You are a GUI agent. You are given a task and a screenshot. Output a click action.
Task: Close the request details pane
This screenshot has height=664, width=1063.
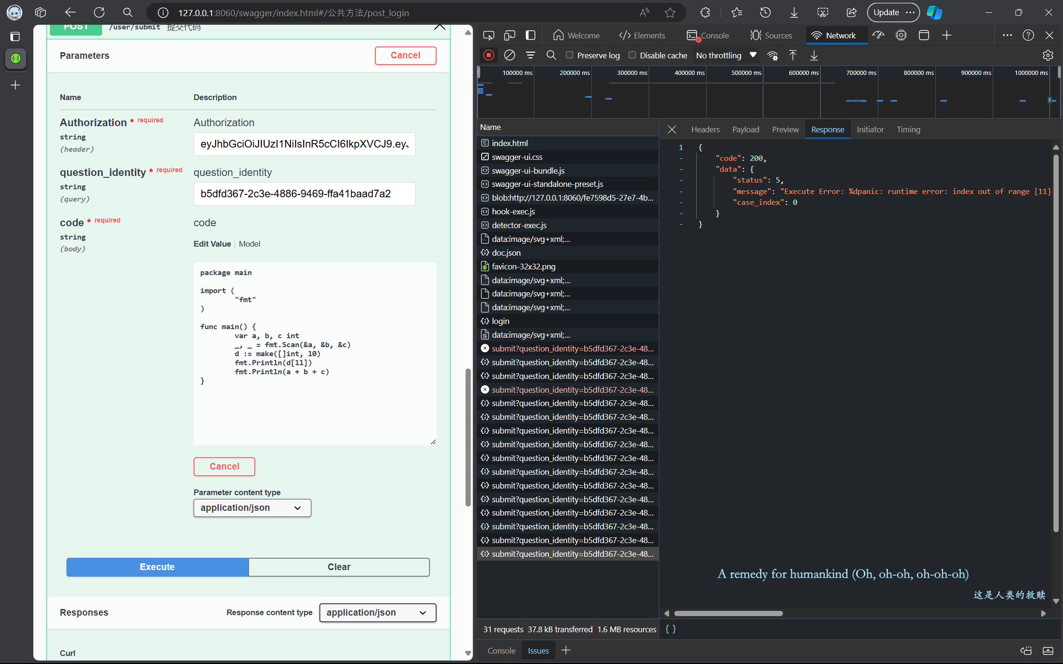[x=672, y=129]
